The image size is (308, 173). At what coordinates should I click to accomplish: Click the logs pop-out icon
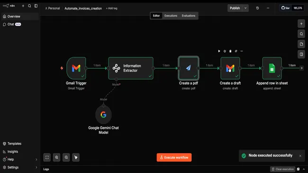[x=298, y=169]
